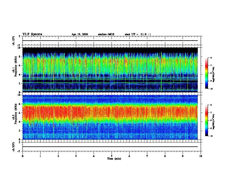The height and width of the screenshot is (175, 226).
Task: Click the ch.1 color bar "log(PSD)" label
Action: 213,74
